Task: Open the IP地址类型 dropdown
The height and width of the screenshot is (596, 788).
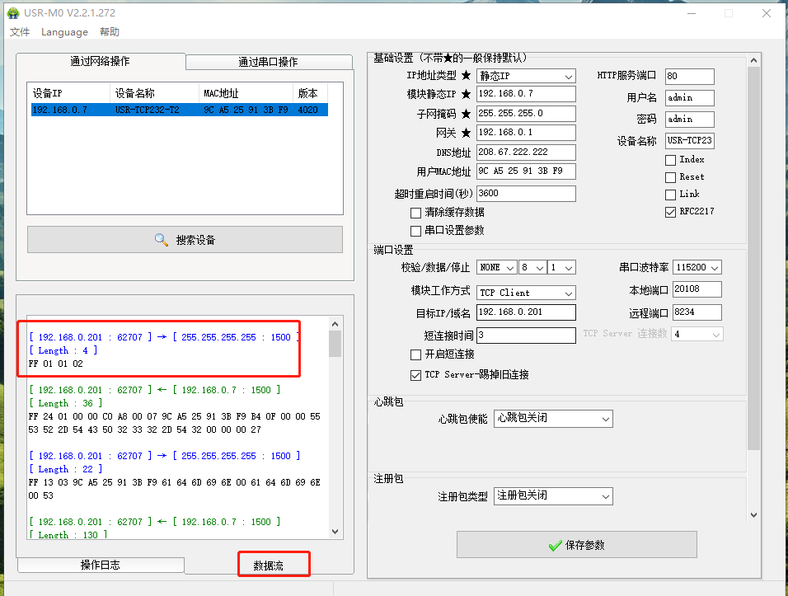Action: click(x=526, y=76)
